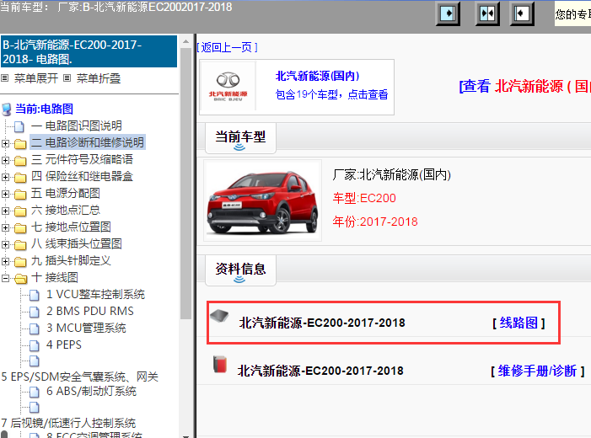Click the red EC200 car thumbnail
This screenshot has height=438, width=591.
pos(263,200)
